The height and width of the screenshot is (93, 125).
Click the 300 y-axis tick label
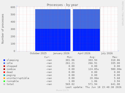click(x=13, y=29)
